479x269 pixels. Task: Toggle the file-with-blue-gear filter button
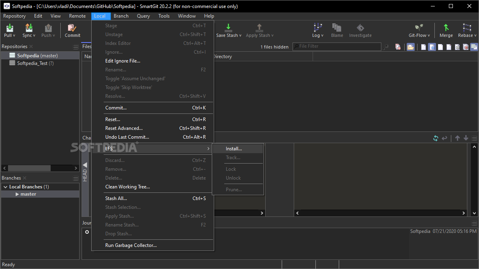point(432,47)
